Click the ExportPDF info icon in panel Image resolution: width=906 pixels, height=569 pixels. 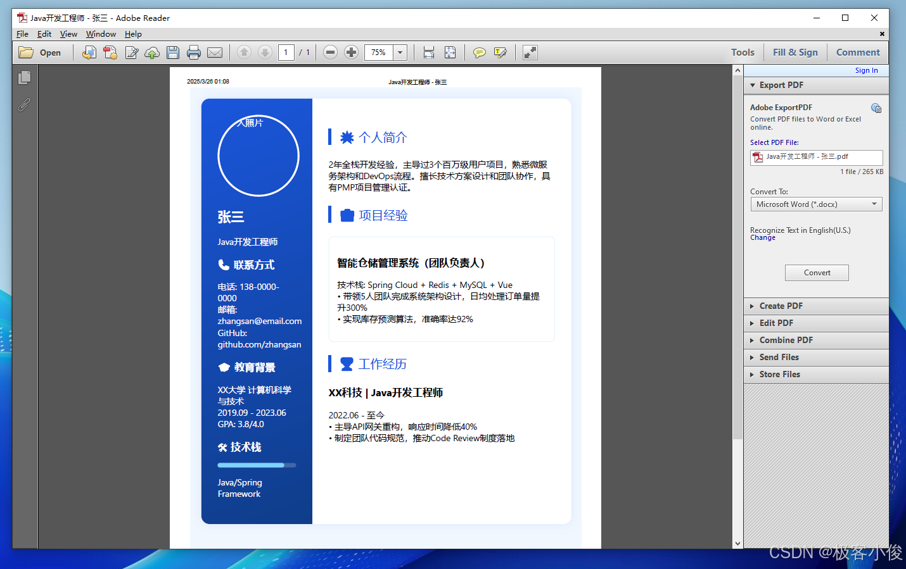point(876,108)
